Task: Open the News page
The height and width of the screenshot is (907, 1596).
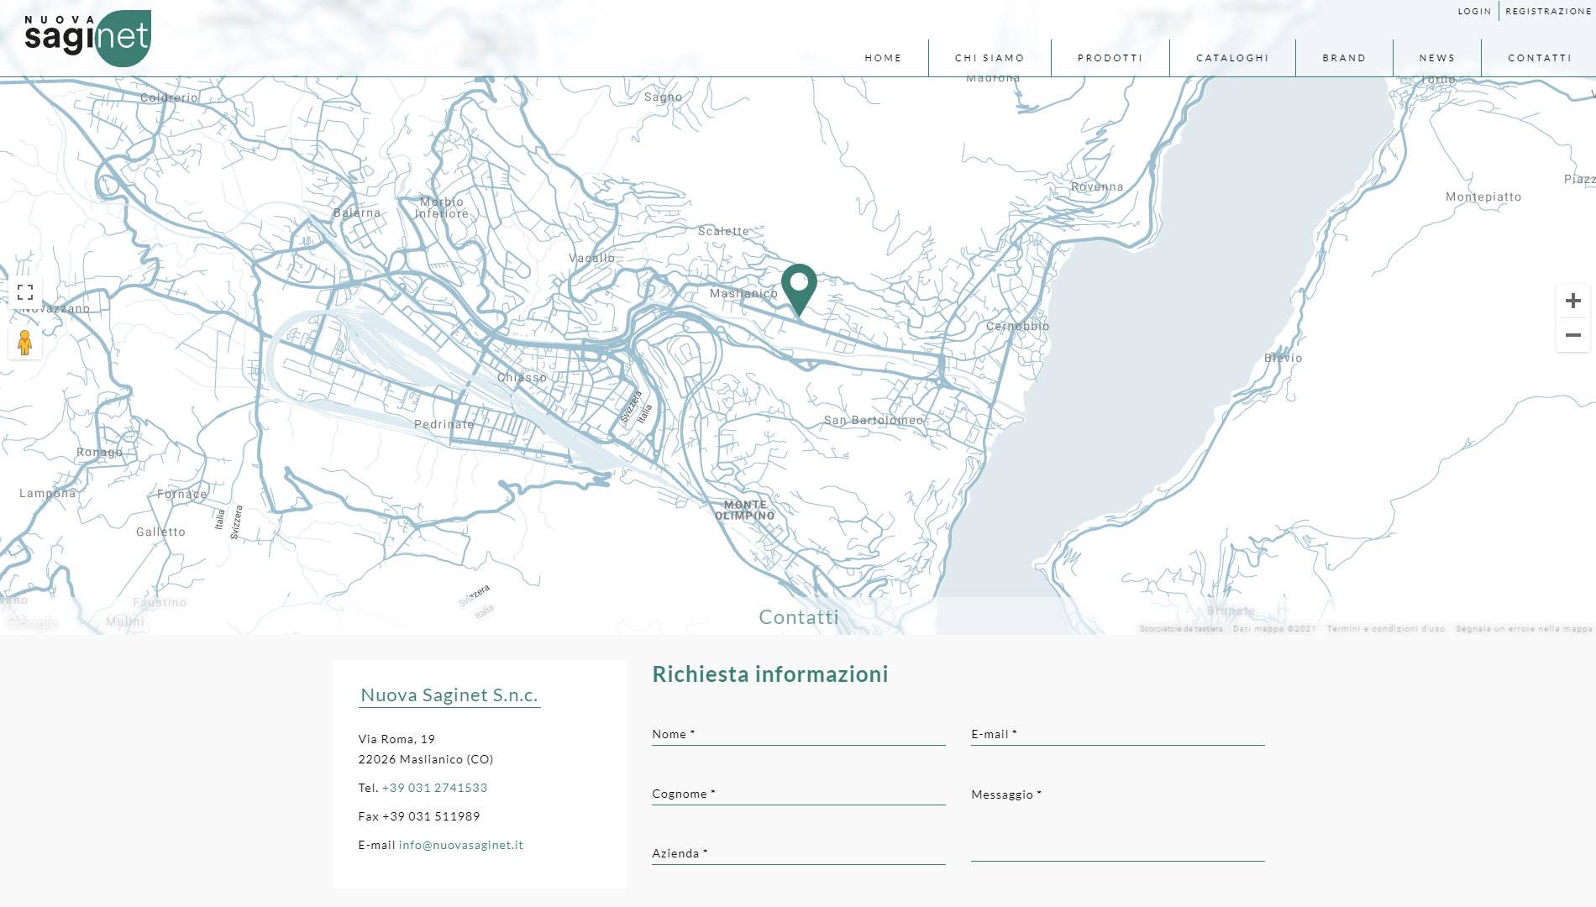Action: pyautogui.click(x=1437, y=58)
